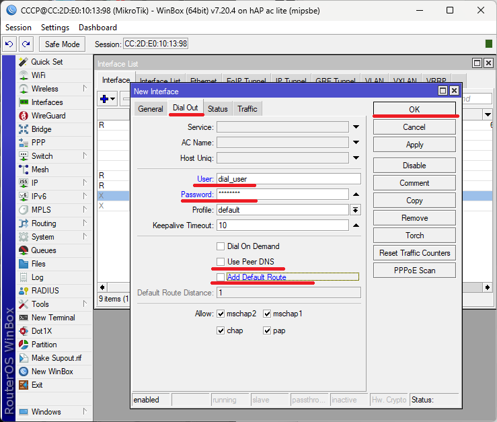This screenshot has height=422, width=497.
Task: Click into the User input field
Action: pos(288,179)
